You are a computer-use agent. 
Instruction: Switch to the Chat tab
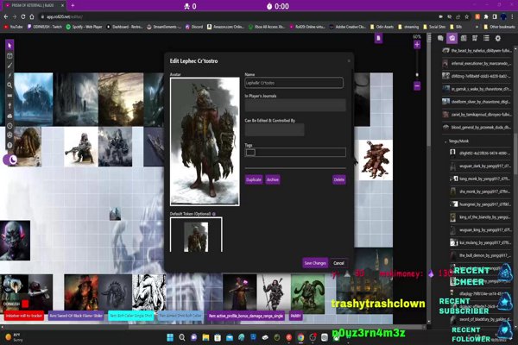tap(440, 38)
